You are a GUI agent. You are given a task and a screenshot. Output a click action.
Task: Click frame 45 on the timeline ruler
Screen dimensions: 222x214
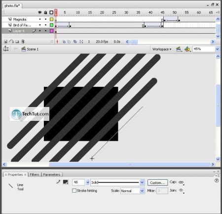[162, 12]
